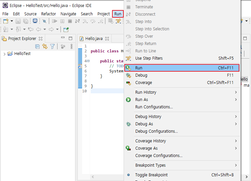Screen dimensions: 251x181
Task: Close the Hello.java editor tab
Action: click(x=107, y=39)
